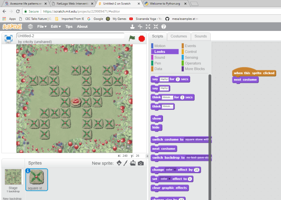Go back in browser history
The width and height of the screenshot is (281, 200).
(4, 11)
